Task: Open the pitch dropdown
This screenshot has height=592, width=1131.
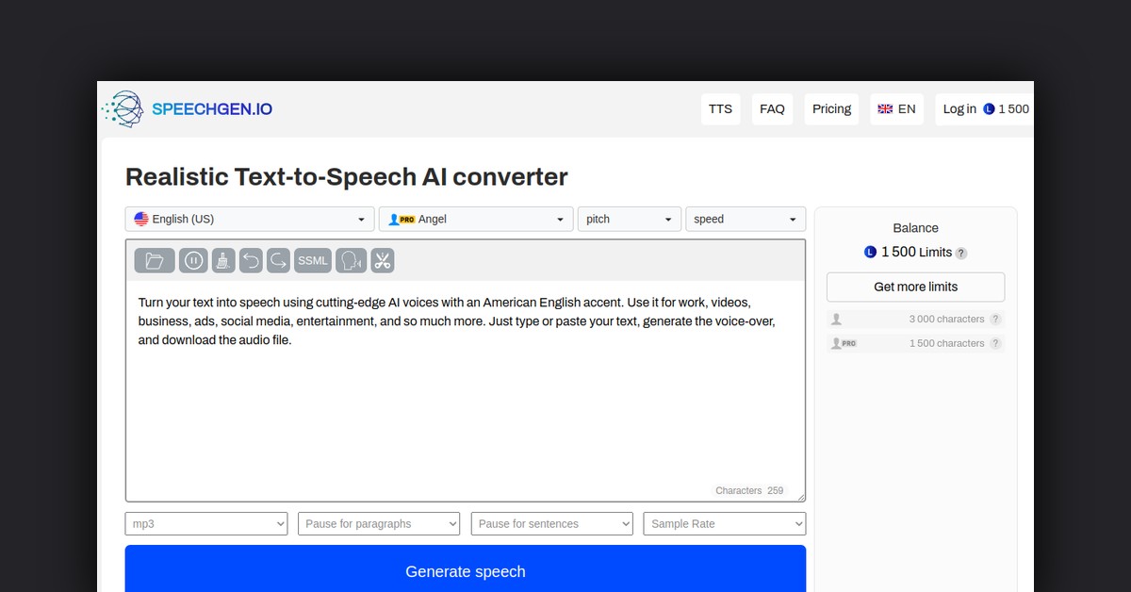Action: [x=629, y=219]
